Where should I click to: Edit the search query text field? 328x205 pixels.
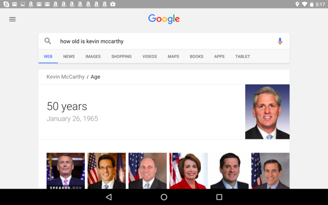coord(161,41)
